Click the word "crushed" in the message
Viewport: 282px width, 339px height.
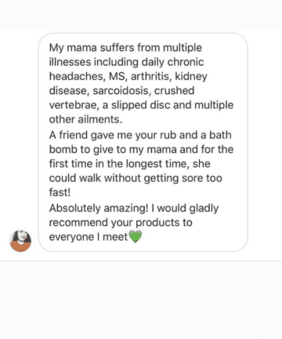coord(174,91)
